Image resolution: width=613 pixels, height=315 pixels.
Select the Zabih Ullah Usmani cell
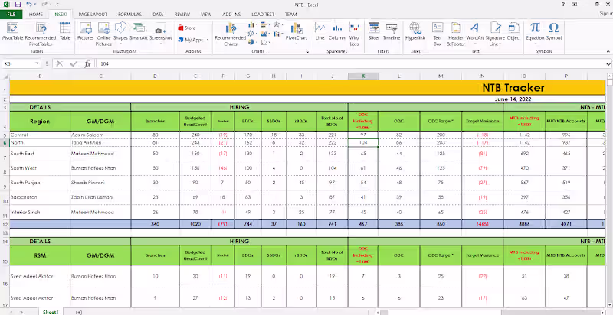coord(100,198)
